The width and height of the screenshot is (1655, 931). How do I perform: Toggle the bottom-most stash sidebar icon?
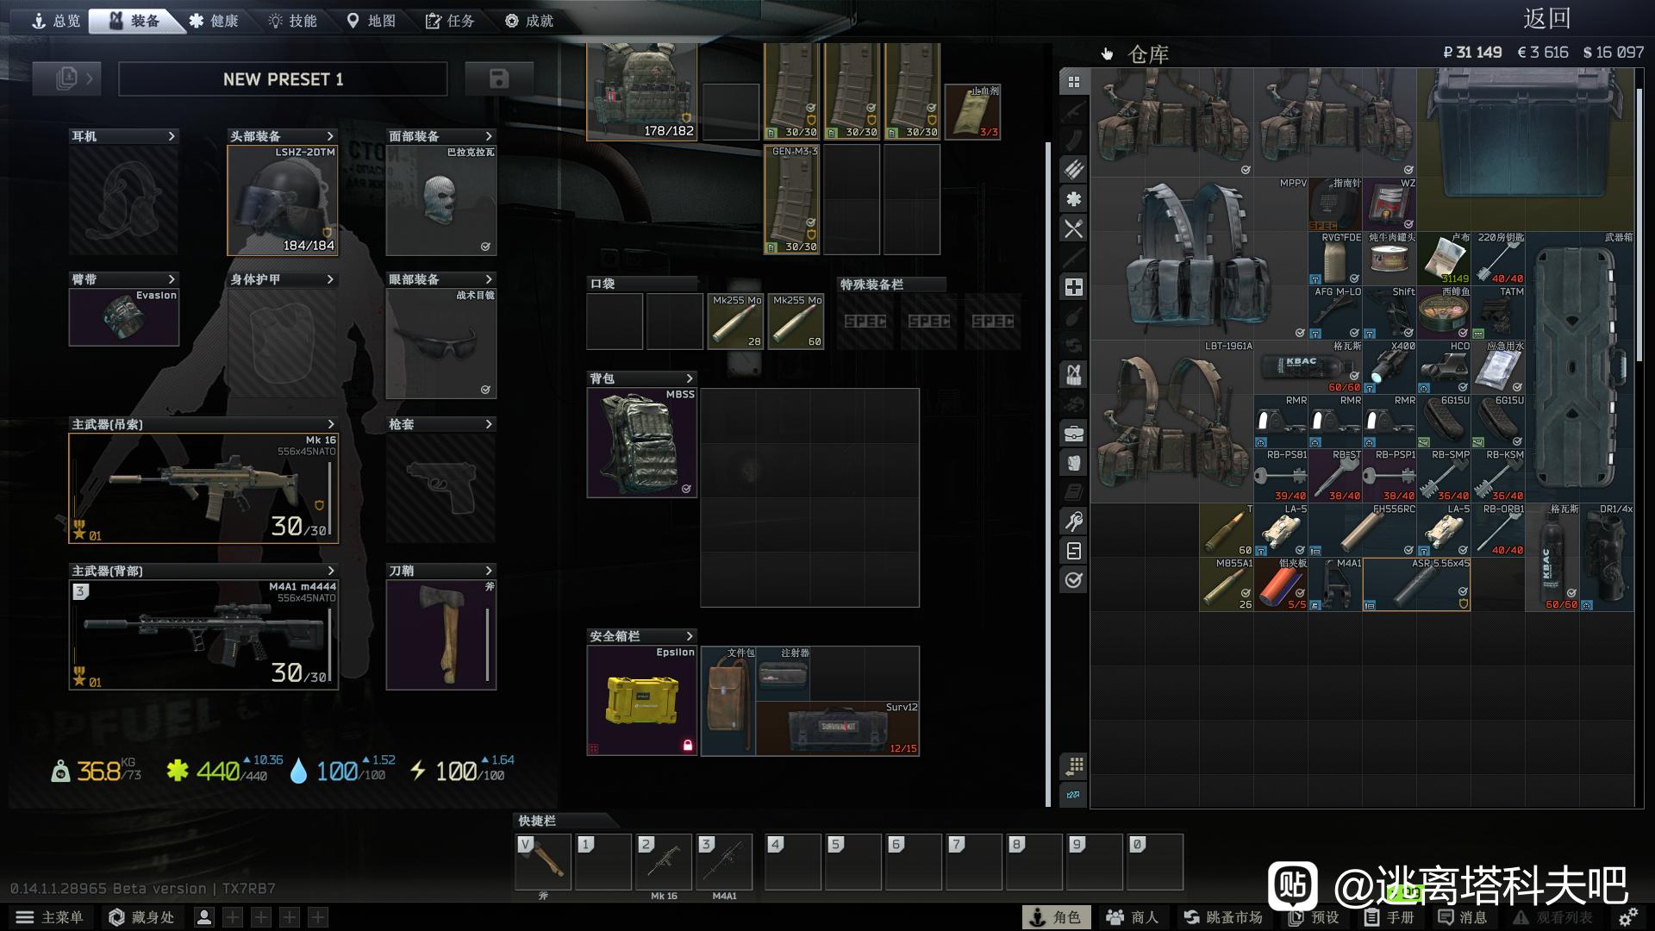pos(1074,795)
